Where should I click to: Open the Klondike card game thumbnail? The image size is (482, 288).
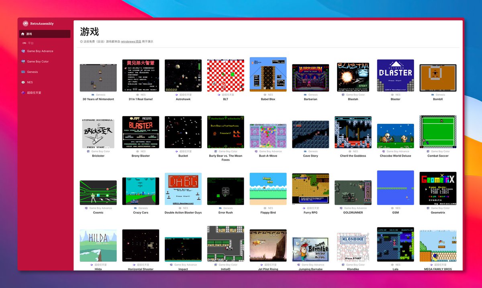353,247
